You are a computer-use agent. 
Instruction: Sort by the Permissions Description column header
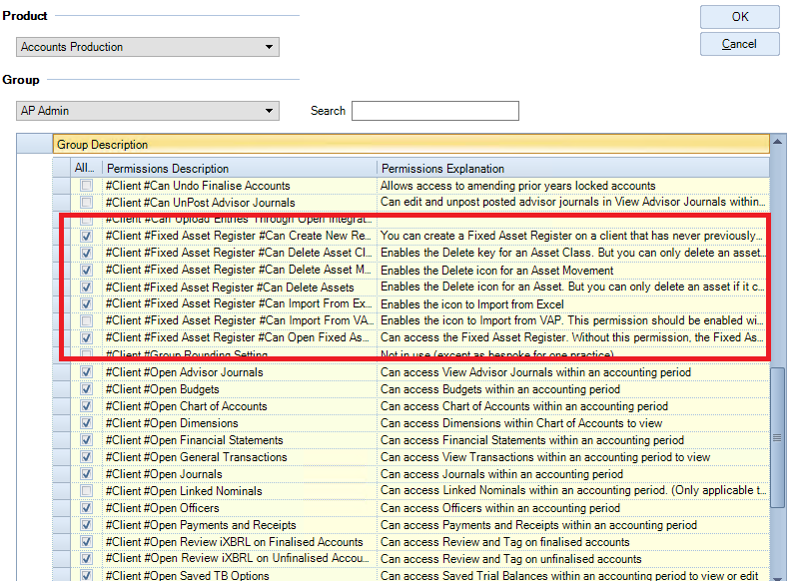240,169
